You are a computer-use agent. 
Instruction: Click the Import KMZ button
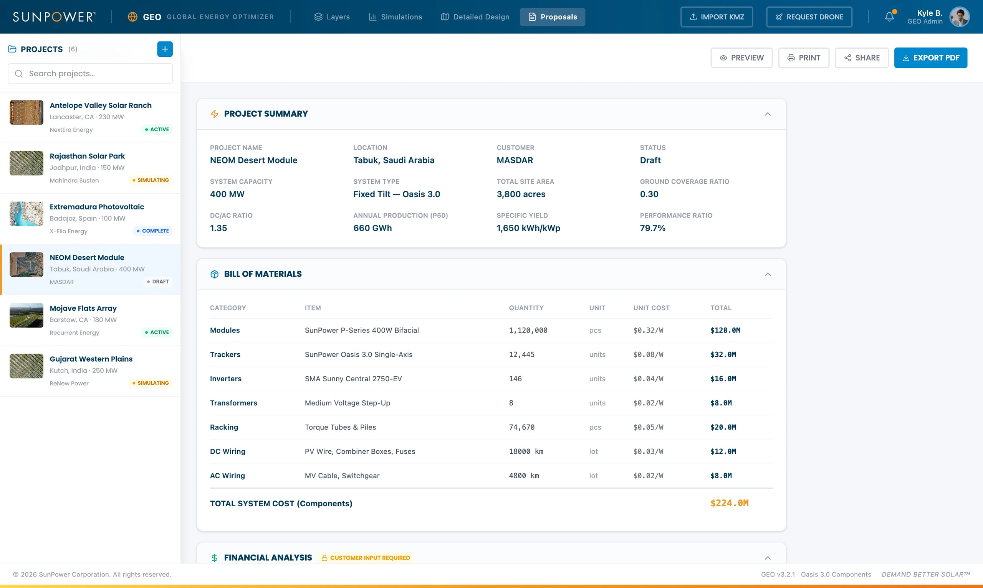717,16
